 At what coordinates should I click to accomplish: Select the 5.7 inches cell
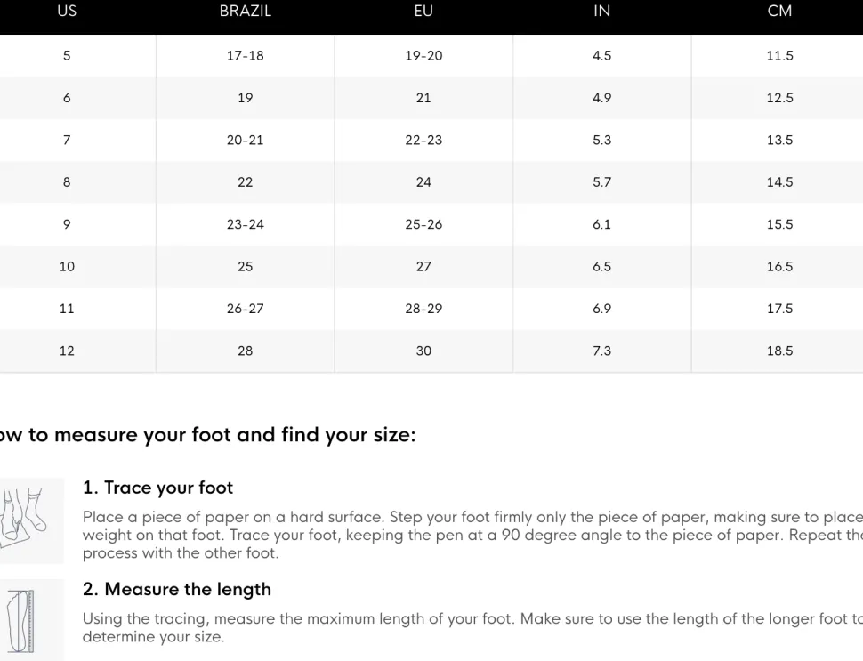[601, 182]
